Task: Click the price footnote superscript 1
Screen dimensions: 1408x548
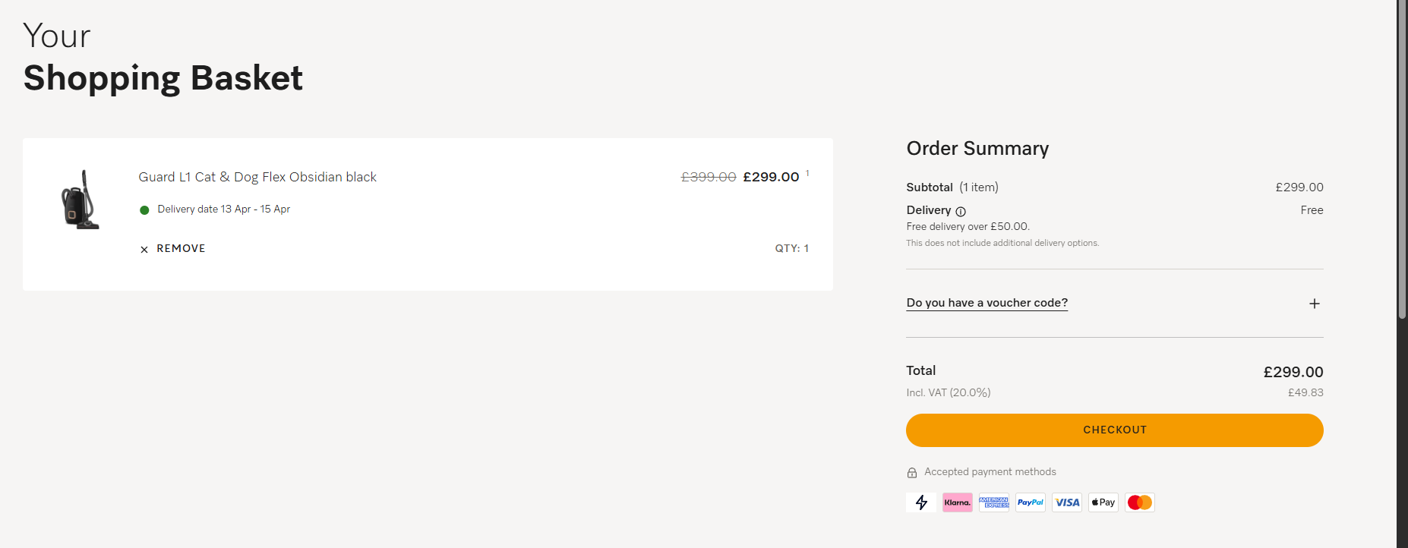Action: (807, 174)
